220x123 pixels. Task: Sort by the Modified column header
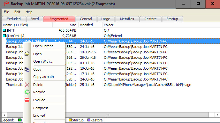click(x=90, y=25)
